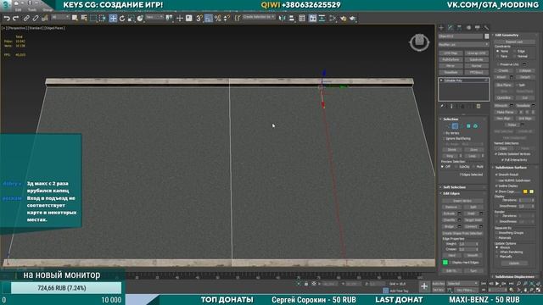
Task: Click the Align tool icon
Action: point(292,18)
